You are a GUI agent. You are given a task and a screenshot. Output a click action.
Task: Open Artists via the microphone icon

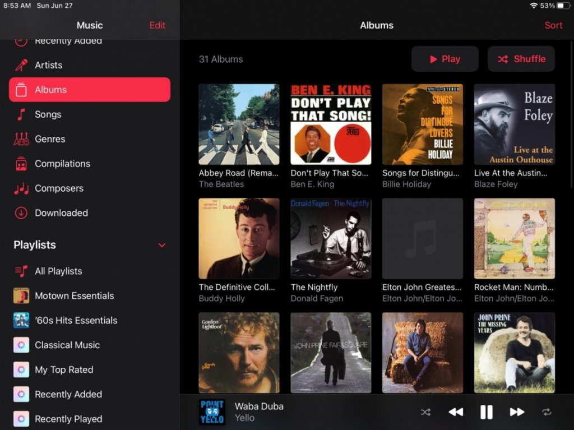pyautogui.click(x=21, y=65)
